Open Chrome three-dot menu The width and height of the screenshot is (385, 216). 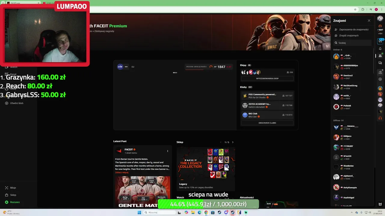(382, 9)
